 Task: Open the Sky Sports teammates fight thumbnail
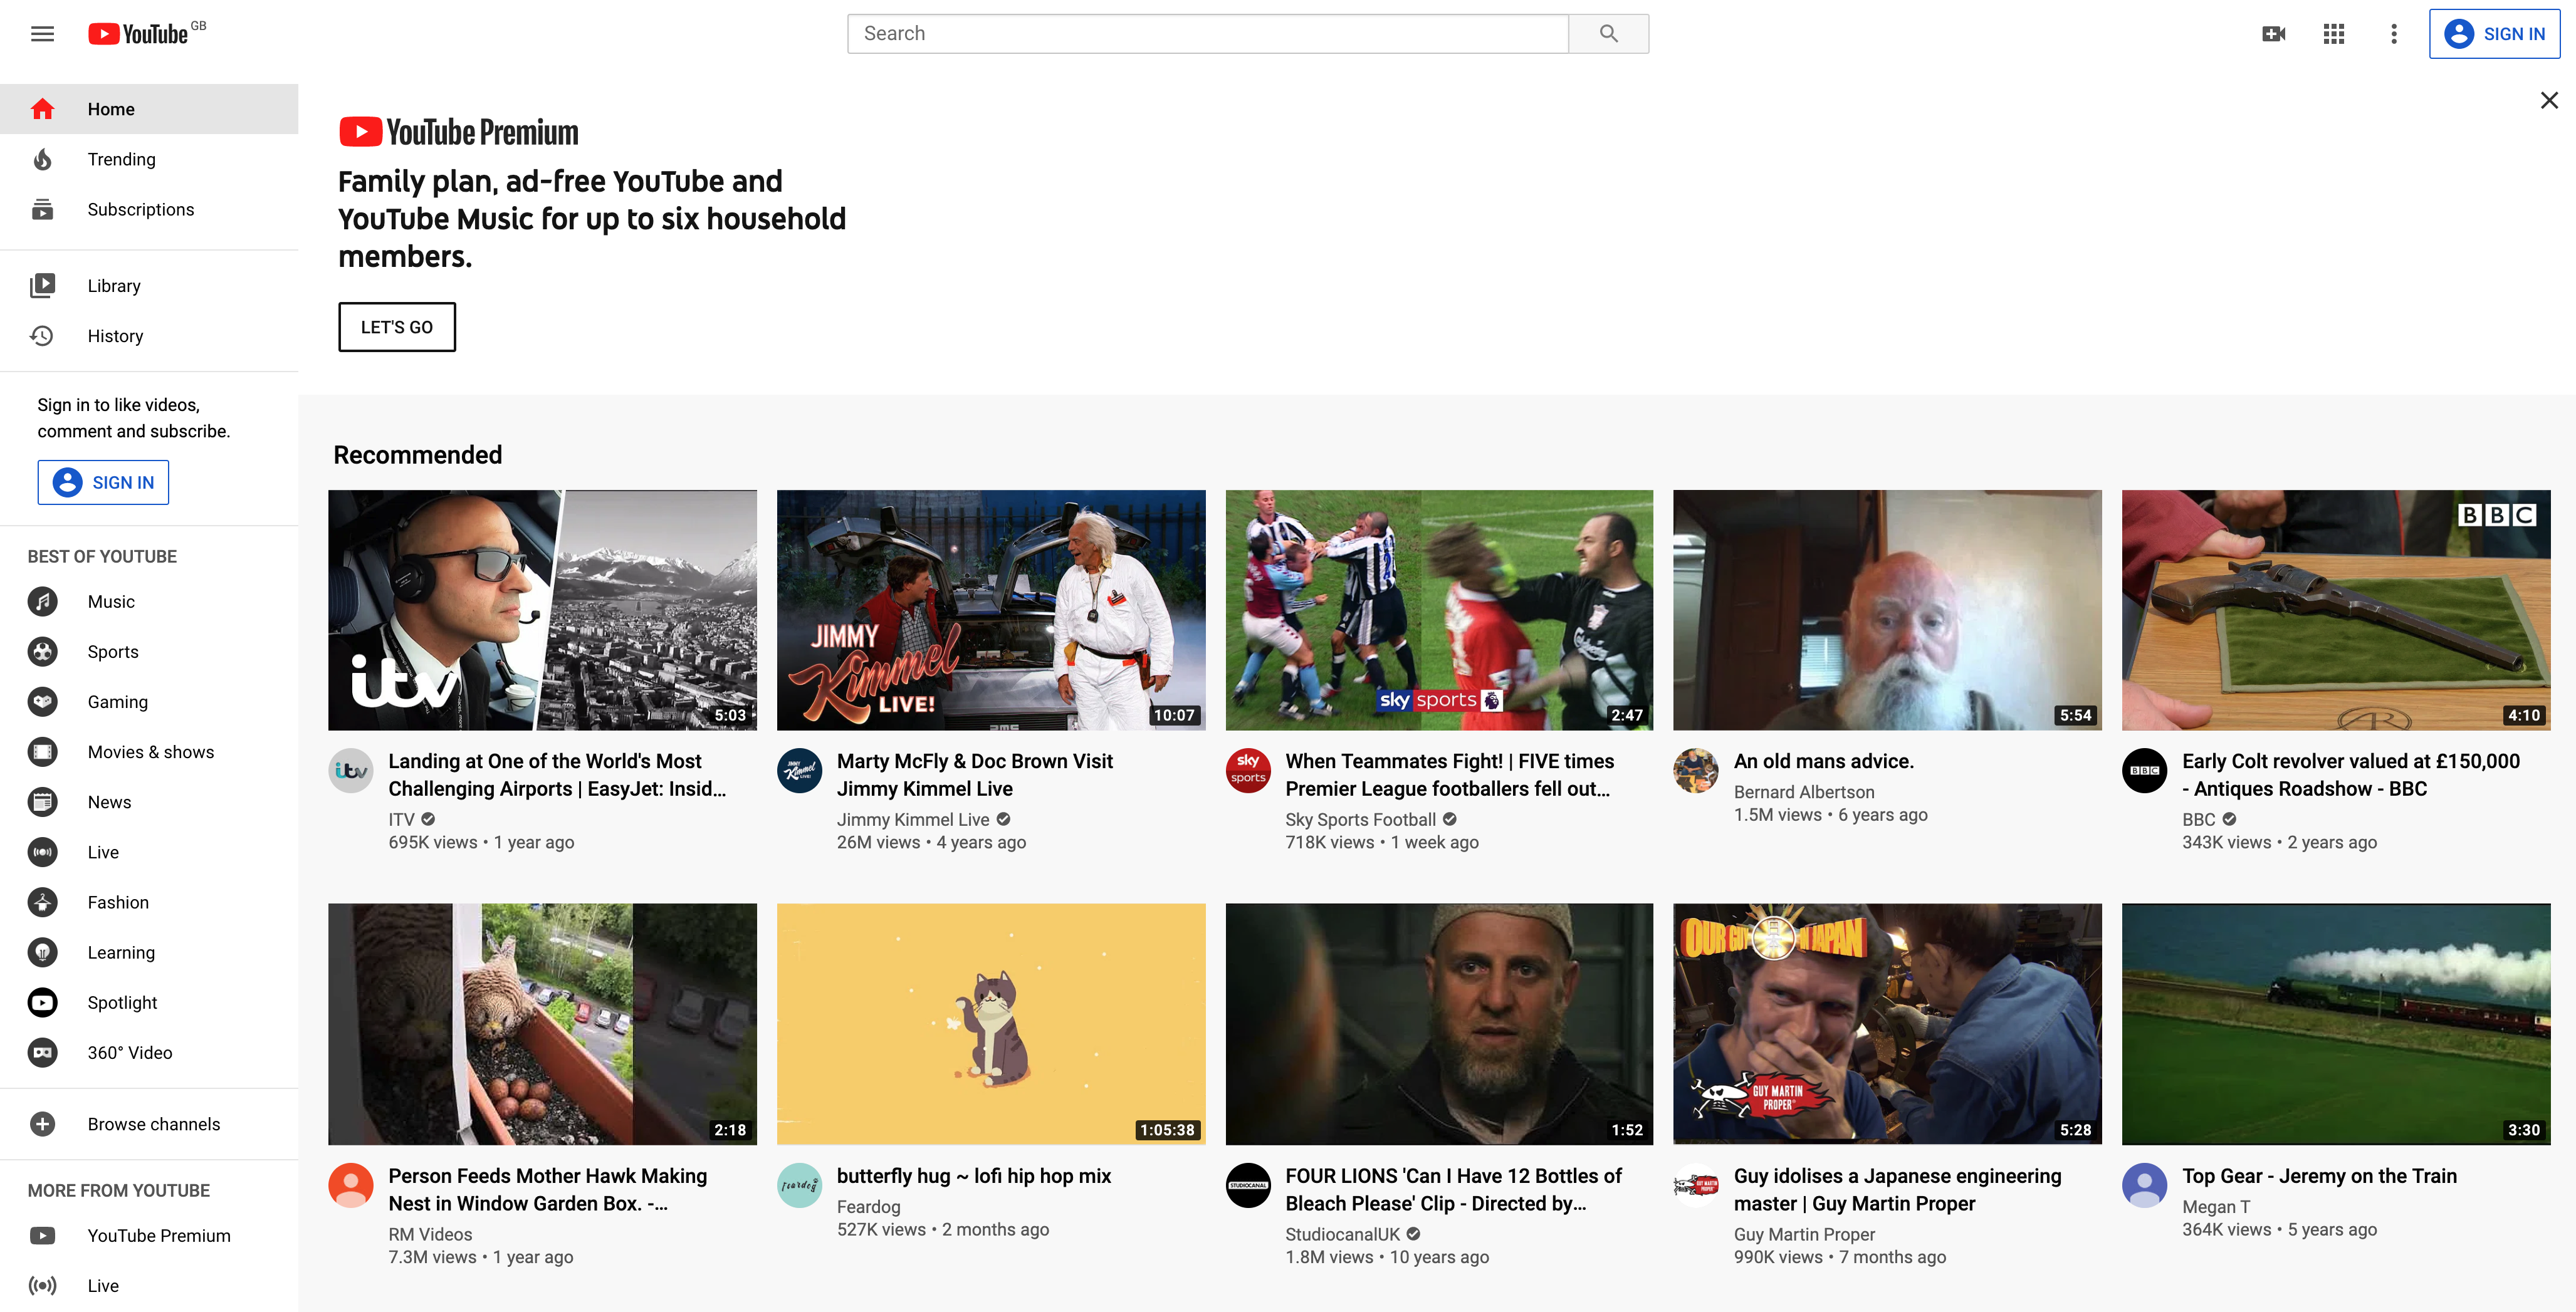point(1439,610)
